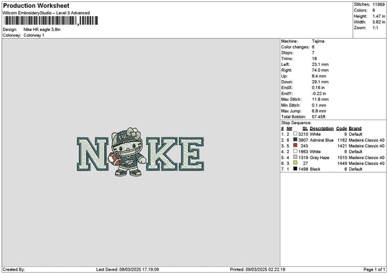Click the "Printed: 09/03/2025 02.22.19" text

point(257,269)
